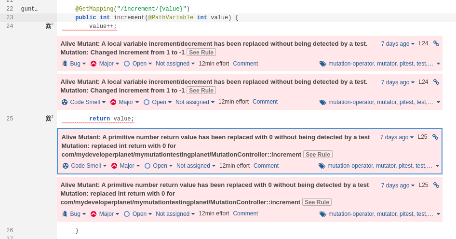See Rule for the L25 Code Smell issue

pyautogui.click(x=318, y=154)
